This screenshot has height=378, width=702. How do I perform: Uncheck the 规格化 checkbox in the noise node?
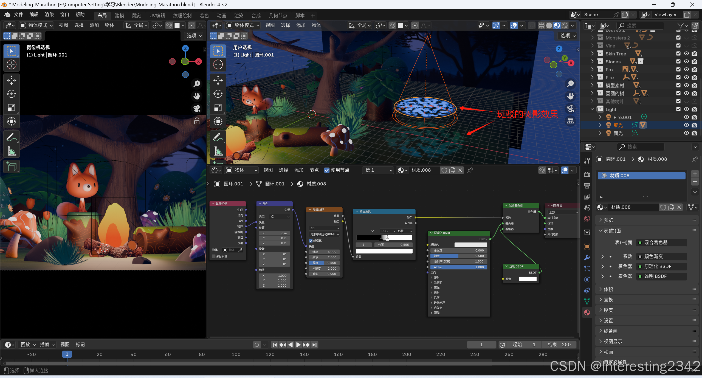(x=311, y=241)
